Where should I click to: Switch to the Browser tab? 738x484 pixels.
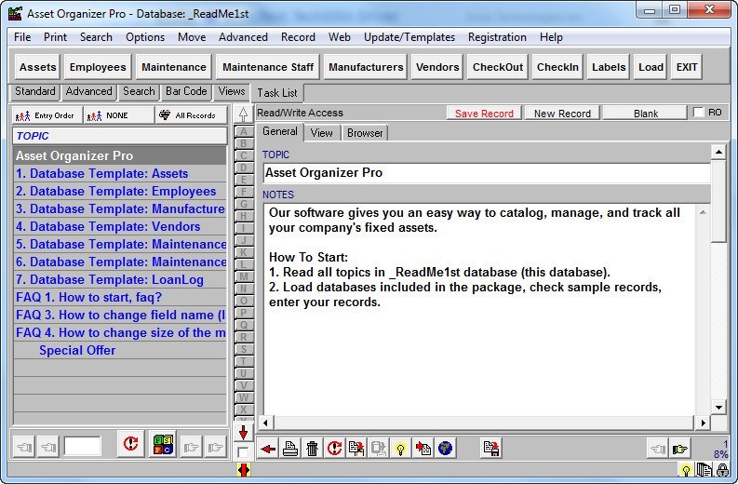(365, 133)
